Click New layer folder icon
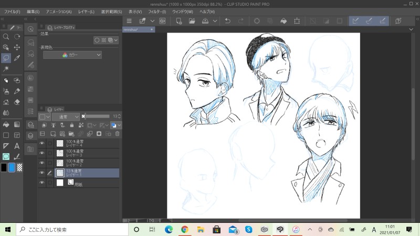This screenshot has height=236, width=420. pos(71,134)
